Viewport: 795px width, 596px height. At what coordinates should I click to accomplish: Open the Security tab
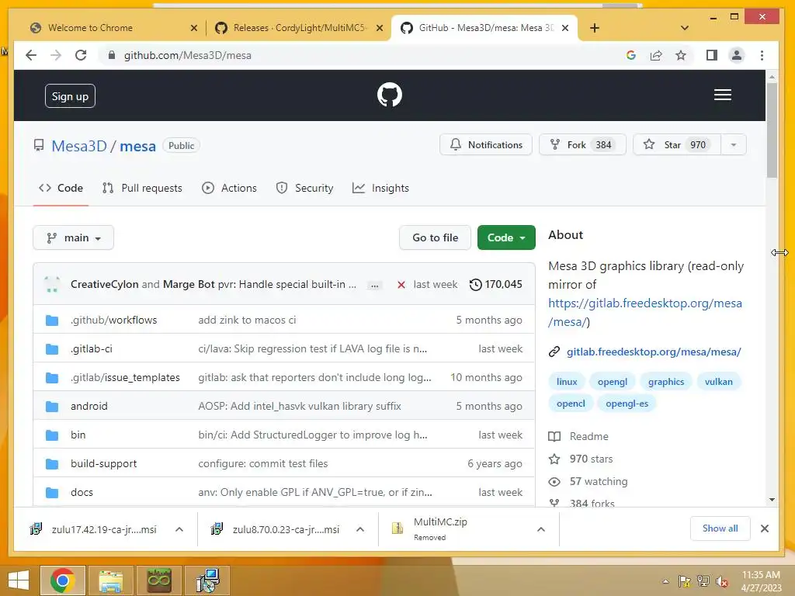[304, 188]
